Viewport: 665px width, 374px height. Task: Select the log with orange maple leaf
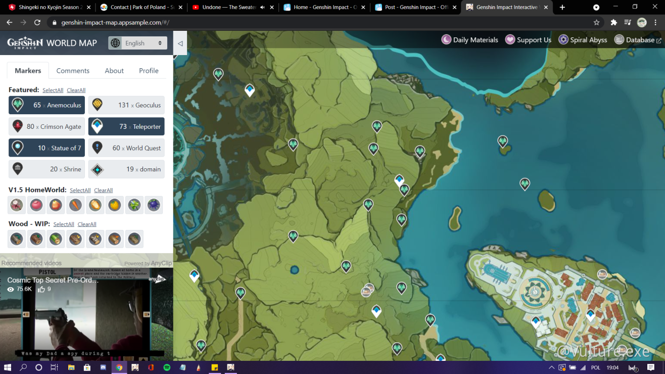pos(115,239)
